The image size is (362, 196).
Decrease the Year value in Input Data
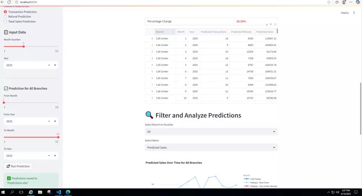pos(49,65)
